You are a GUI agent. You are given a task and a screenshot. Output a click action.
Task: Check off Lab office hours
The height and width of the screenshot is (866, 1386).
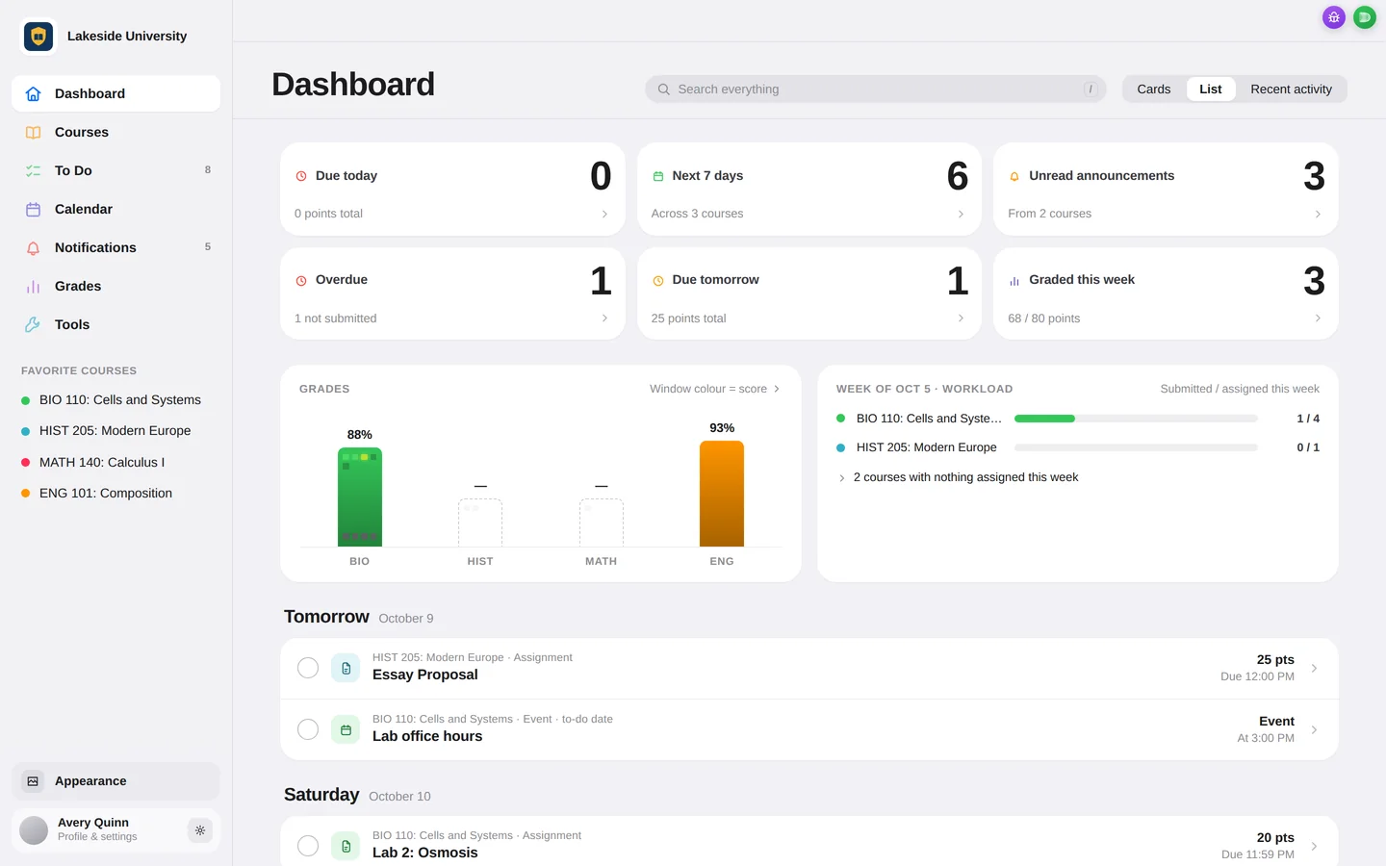(308, 729)
